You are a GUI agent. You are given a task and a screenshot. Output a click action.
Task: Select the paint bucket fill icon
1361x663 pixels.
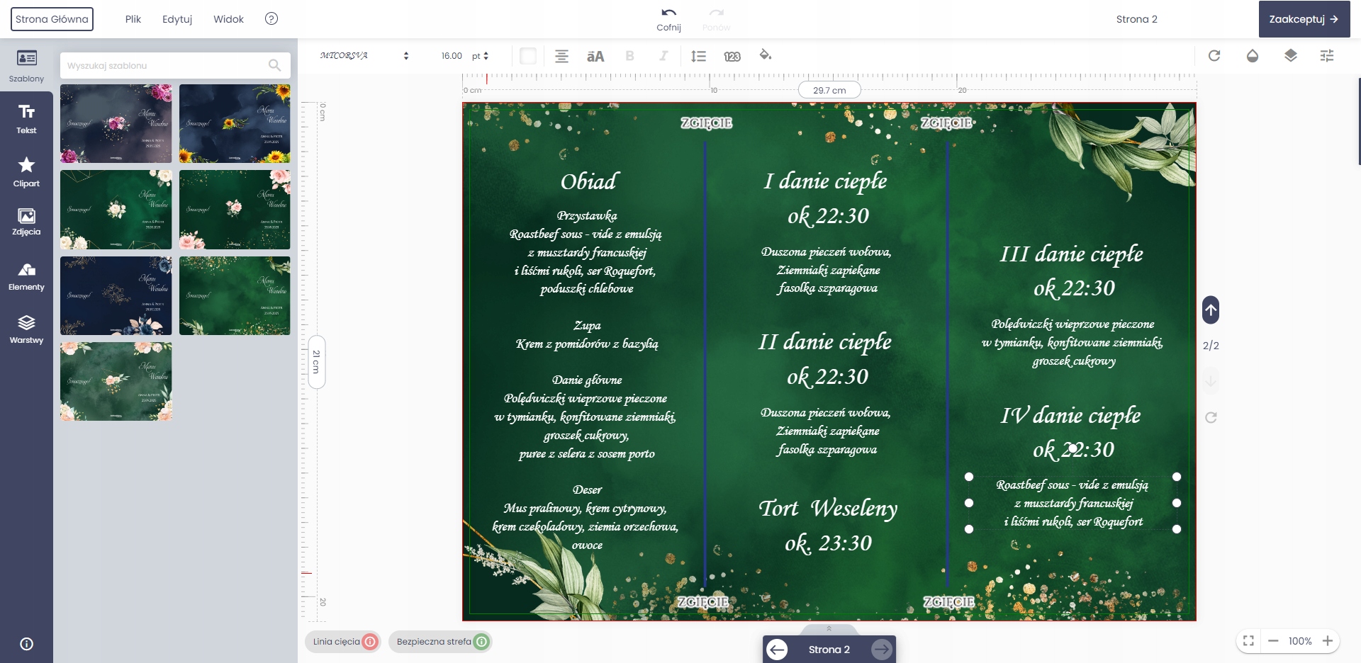pos(766,55)
